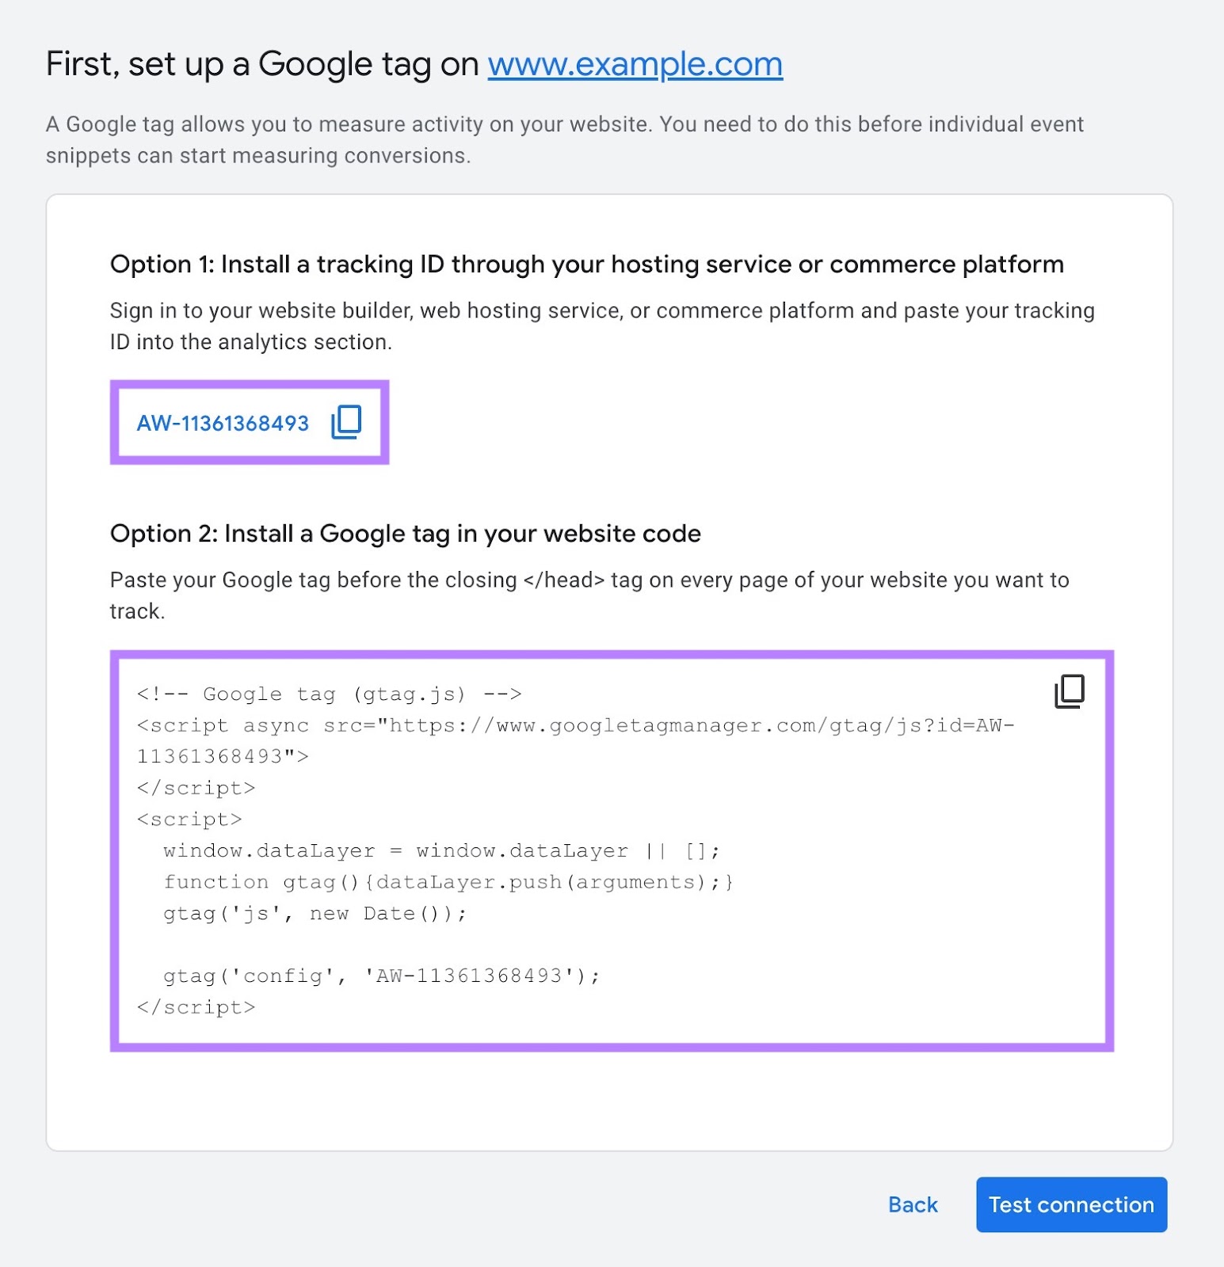1224x1267 pixels.
Task: Select the gtag('config') line in the code
Action: (381, 976)
